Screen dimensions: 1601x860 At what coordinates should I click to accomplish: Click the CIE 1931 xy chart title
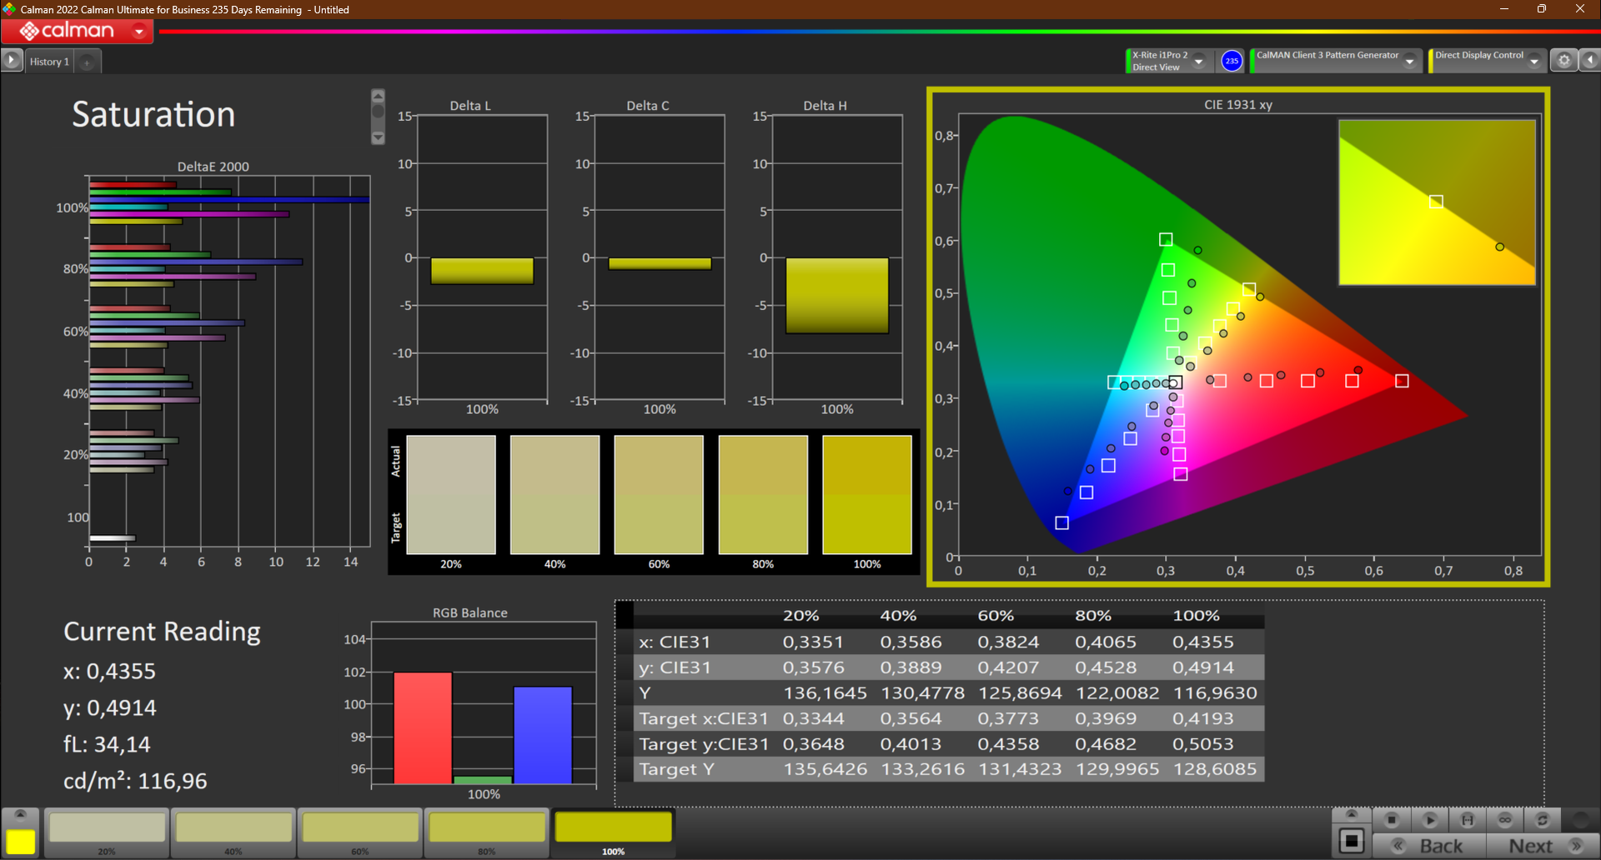(1238, 105)
